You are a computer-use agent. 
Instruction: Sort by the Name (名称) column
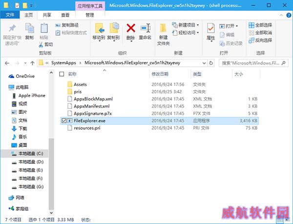coord(72,74)
